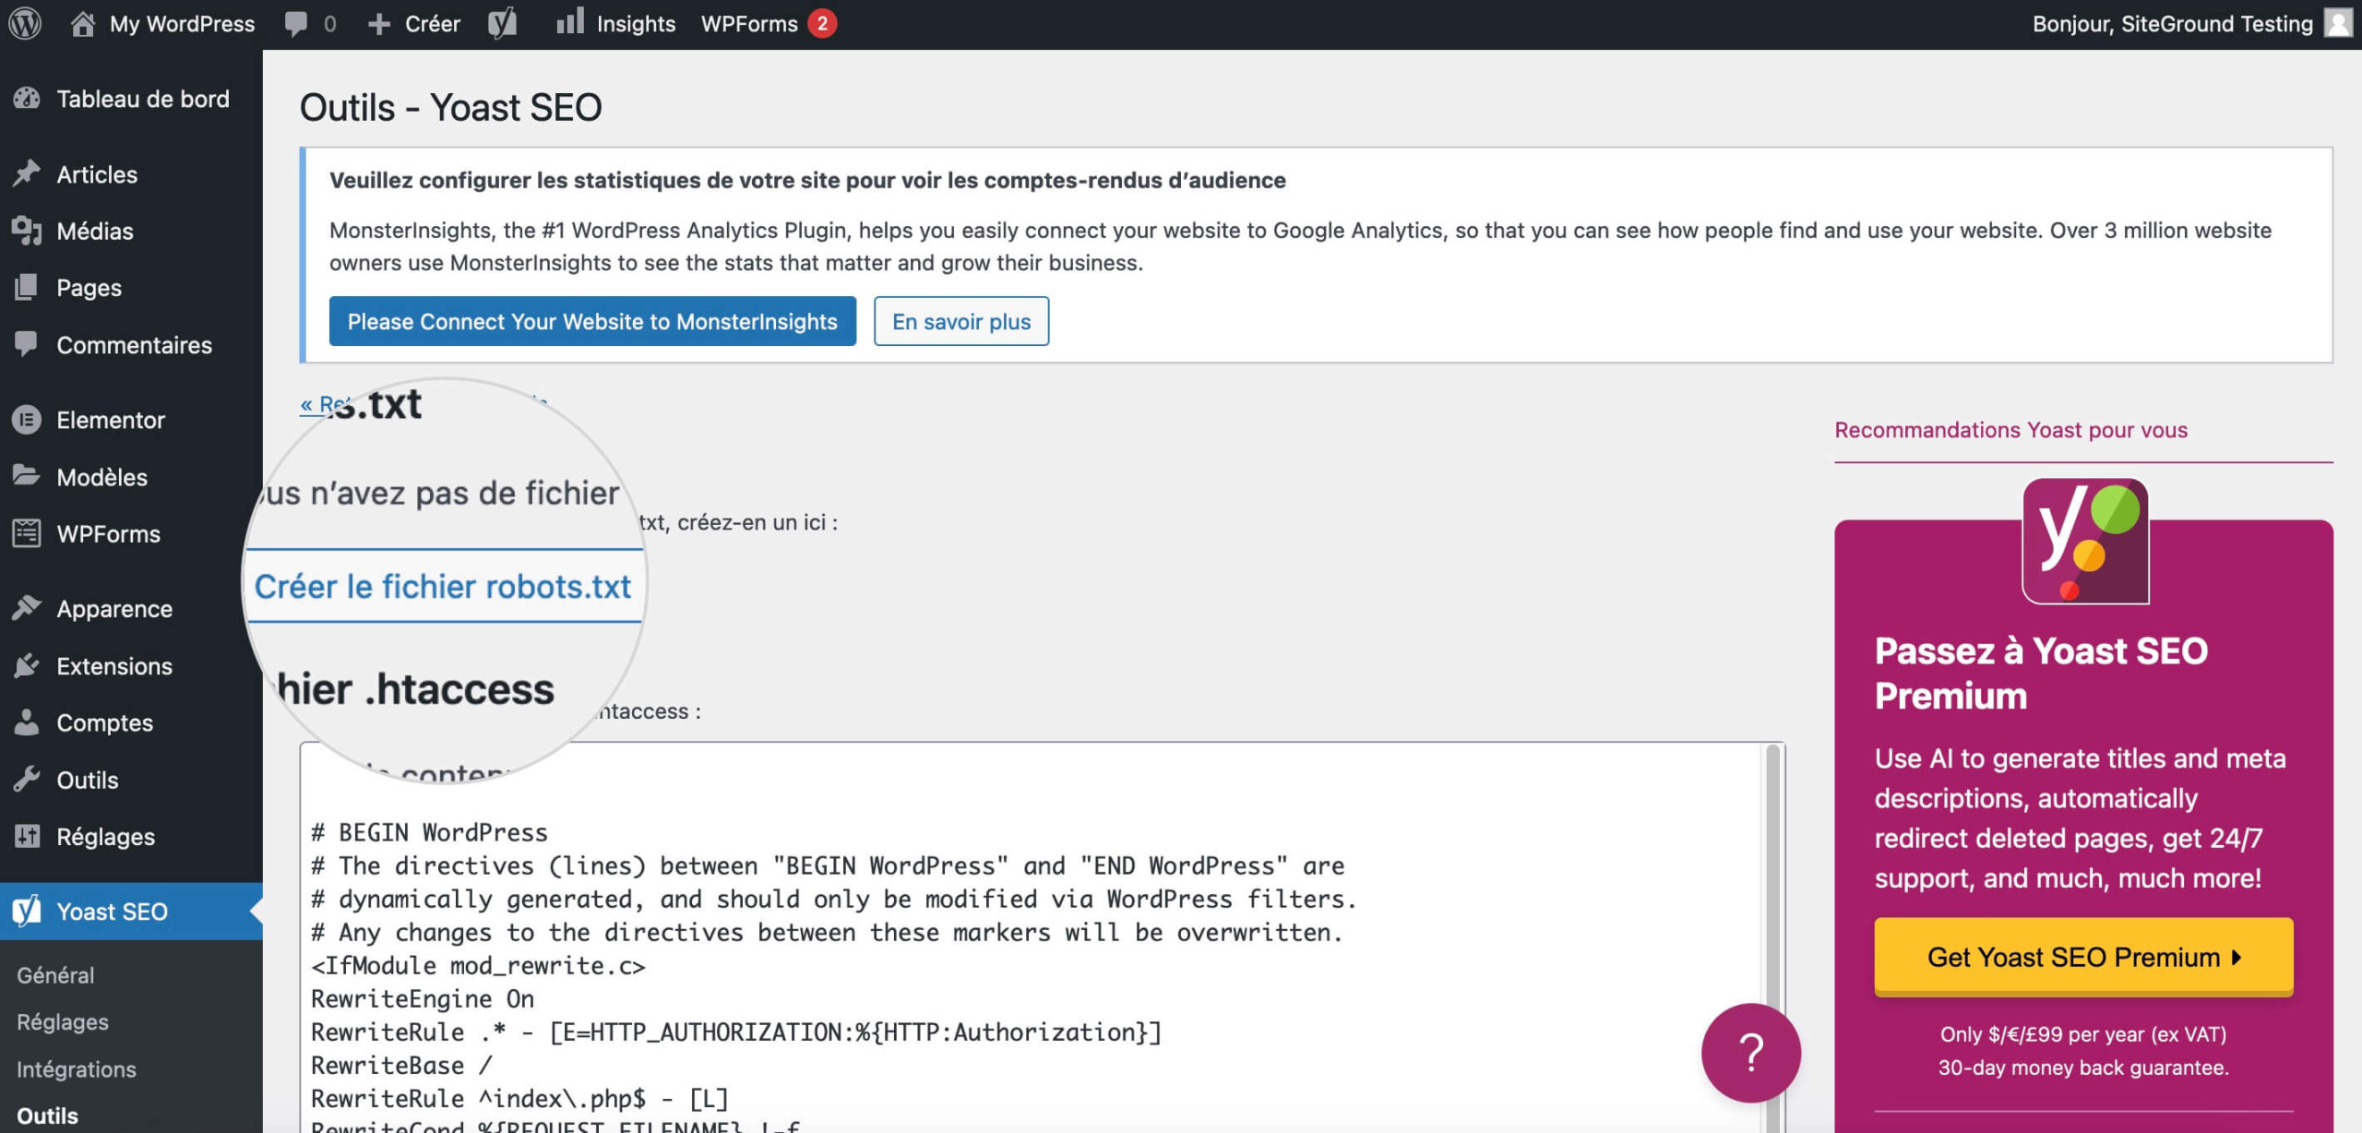Click the Modèles folder icon
This screenshot has height=1133, width=2362.
(x=28, y=476)
